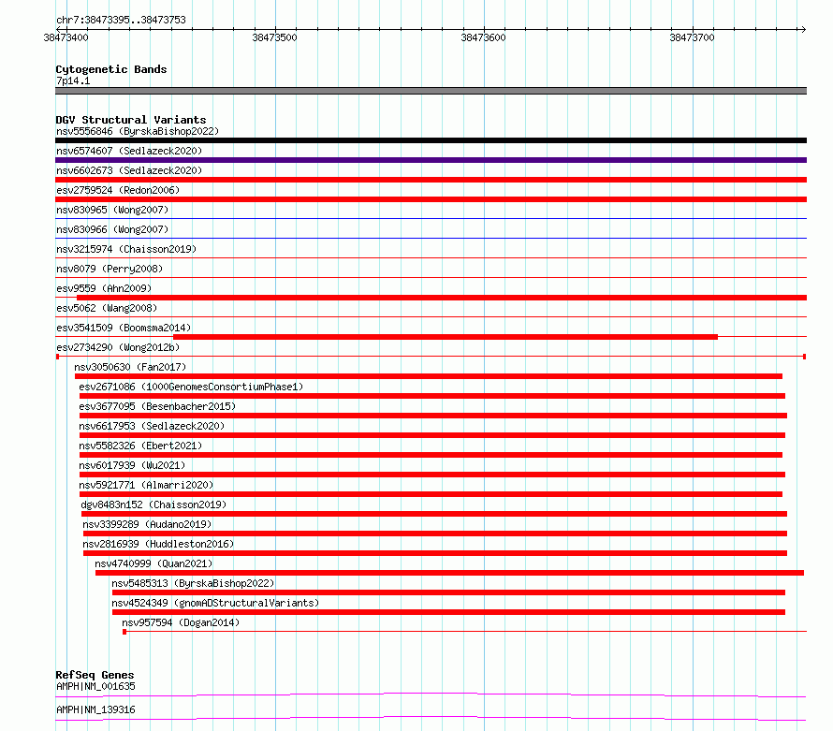The width and height of the screenshot is (833, 731).
Task: Select variant nsv5556846 (ByrskaBishop2022) label
Action: (138, 131)
